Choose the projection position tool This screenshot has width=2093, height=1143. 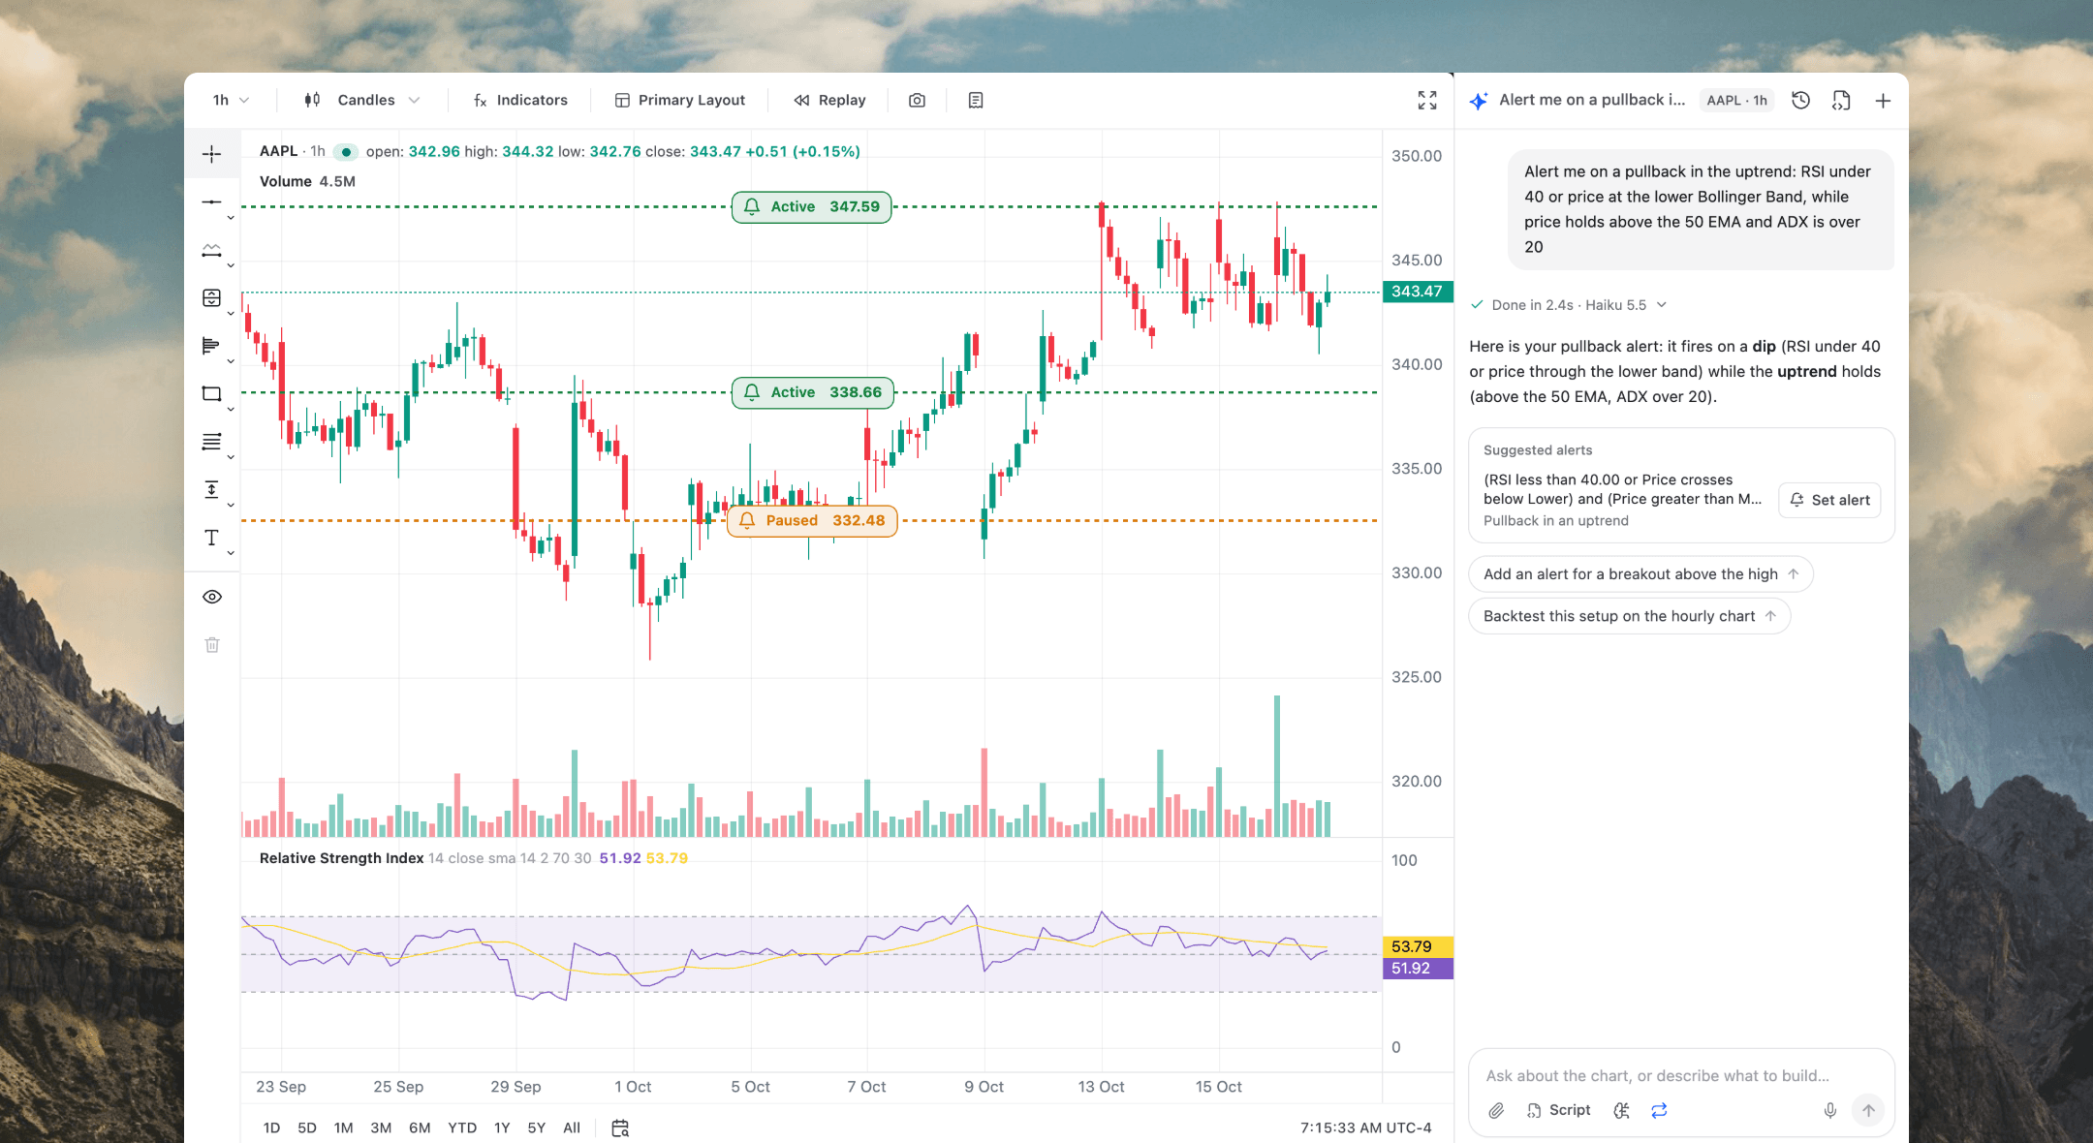tap(211, 297)
